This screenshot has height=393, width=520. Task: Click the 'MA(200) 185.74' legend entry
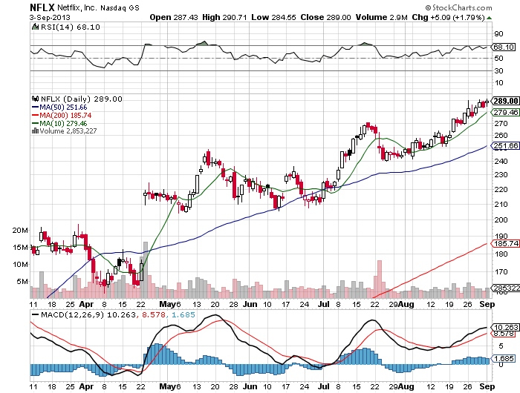tap(65, 115)
